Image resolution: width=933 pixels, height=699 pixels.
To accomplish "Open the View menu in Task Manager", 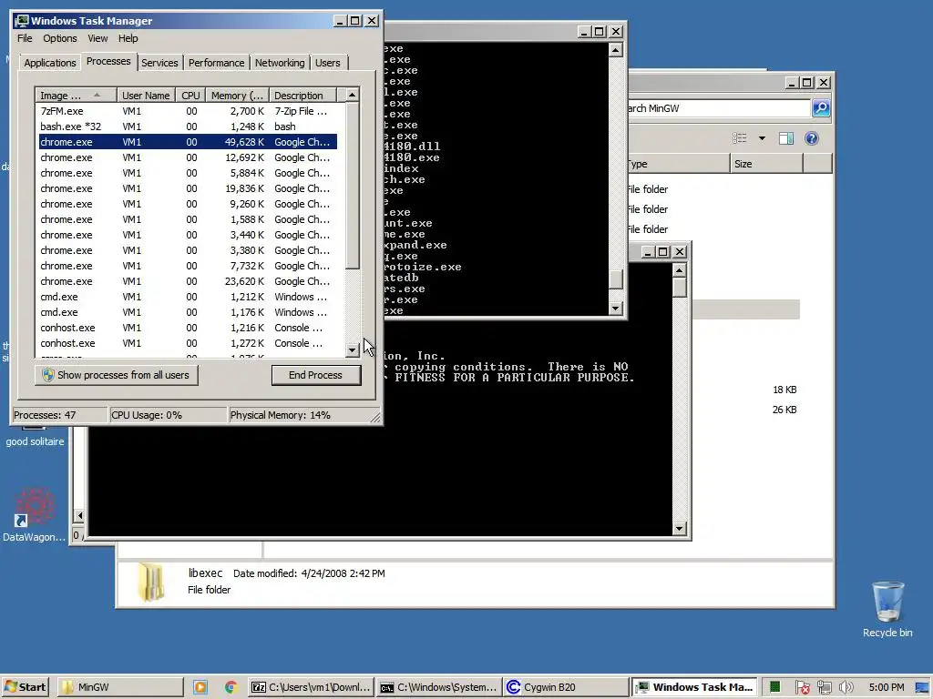I will (x=97, y=38).
